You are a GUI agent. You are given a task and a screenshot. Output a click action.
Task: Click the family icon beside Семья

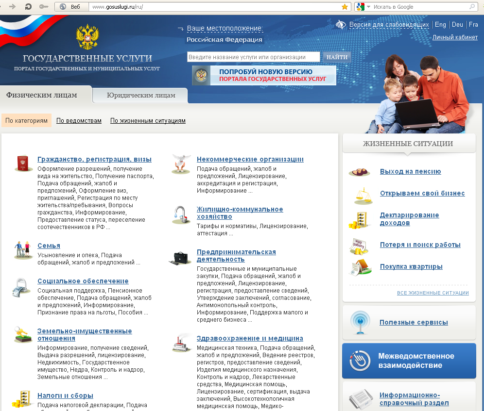[x=23, y=250]
